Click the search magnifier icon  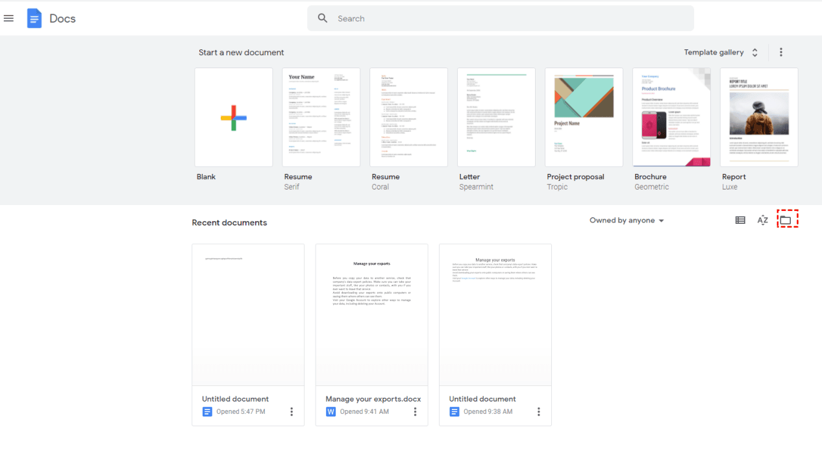coord(323,18)
